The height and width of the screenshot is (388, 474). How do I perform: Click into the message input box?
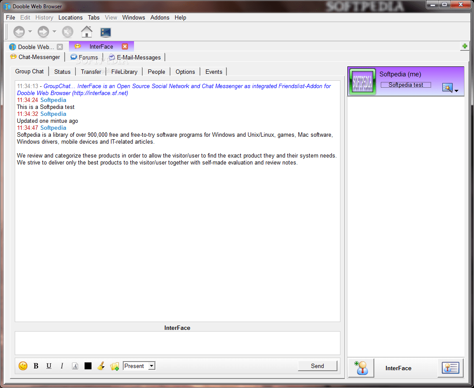click(x=177, y=343)
